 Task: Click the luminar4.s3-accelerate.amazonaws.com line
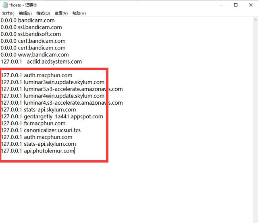(x=62, y=103)
